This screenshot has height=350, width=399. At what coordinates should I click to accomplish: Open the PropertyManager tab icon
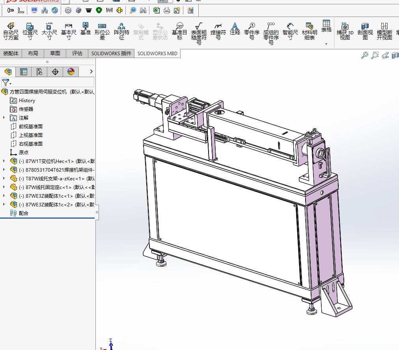(x=24, y=72)
